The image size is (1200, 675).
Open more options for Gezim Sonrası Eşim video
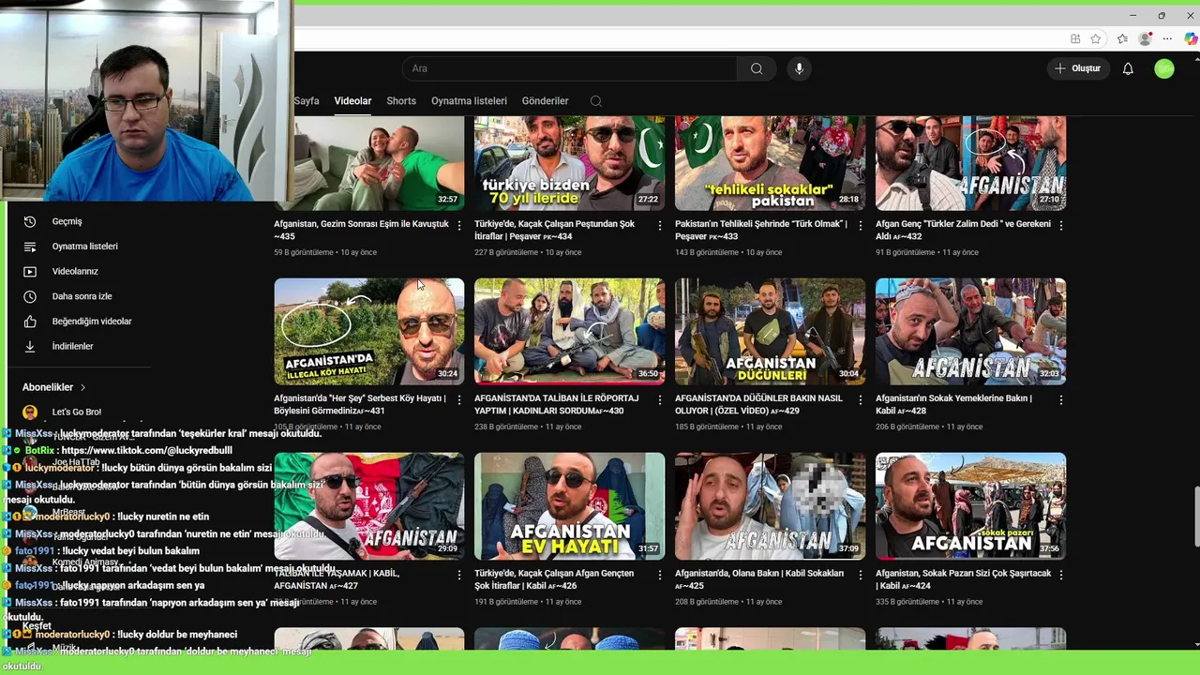(x=458, y=225)
